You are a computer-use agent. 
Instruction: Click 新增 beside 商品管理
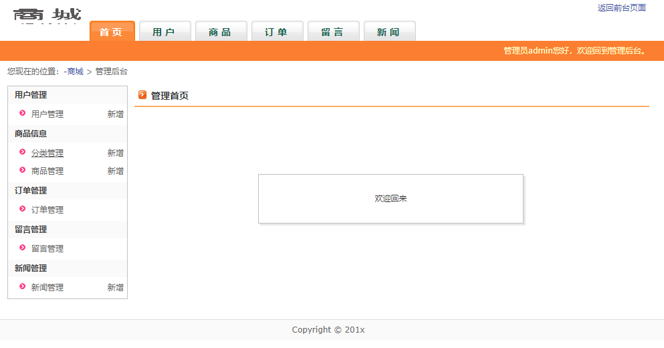pyautogui.click(x=115, y=171)
